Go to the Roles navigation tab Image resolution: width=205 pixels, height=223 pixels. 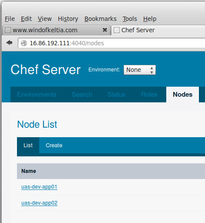click(149, 95)
